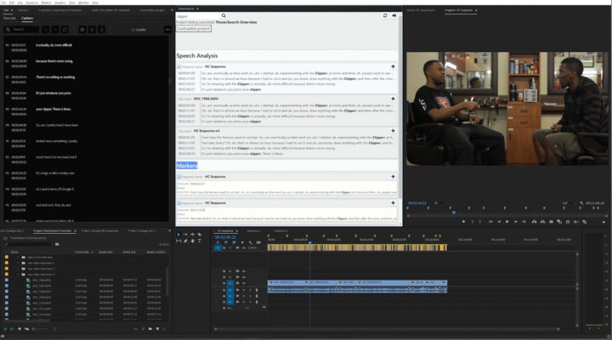
Task: Click the rewind icon in PowerSearch panel
Action: click(394, 15)
